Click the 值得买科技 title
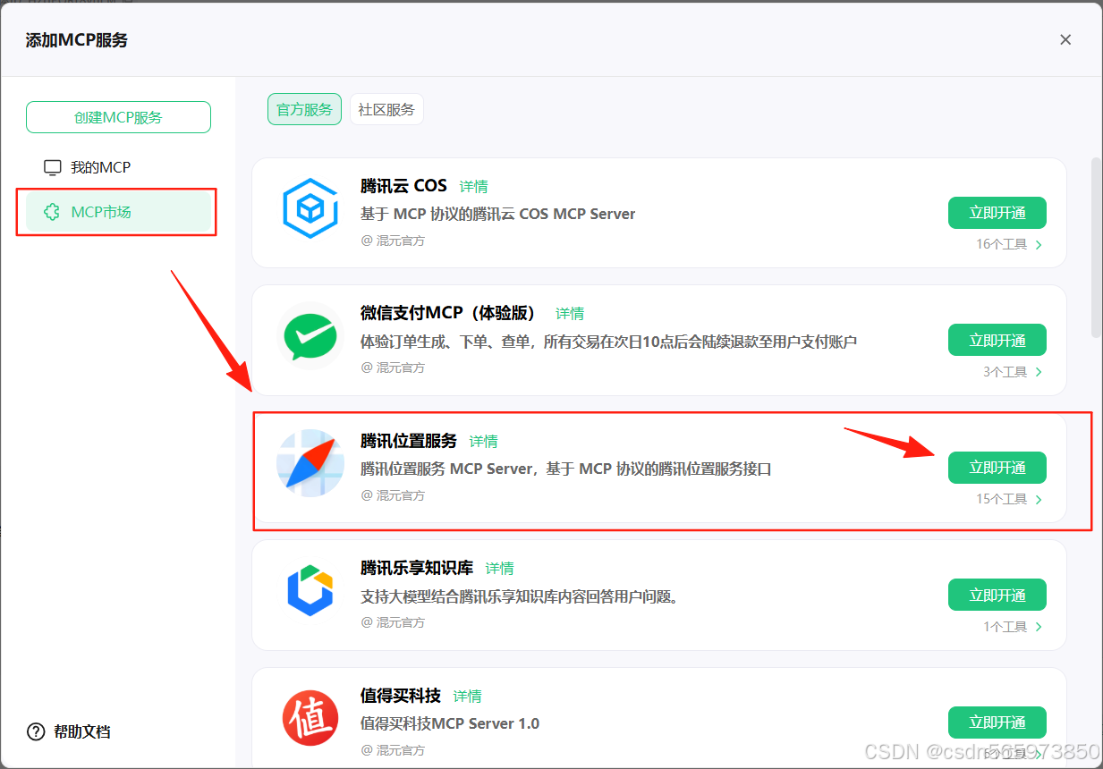 401,696
